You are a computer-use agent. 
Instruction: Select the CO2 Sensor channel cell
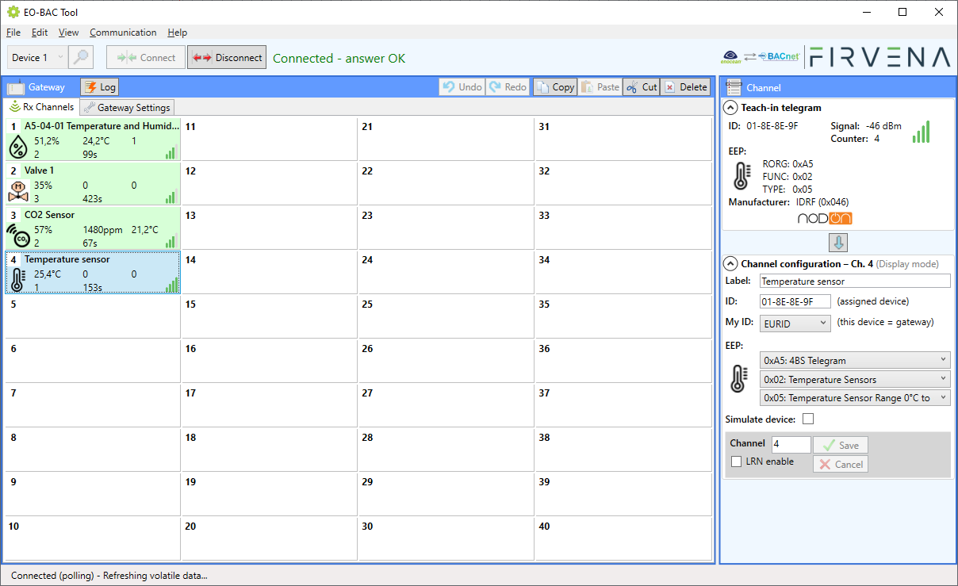pyautogui.click(x=93, y=228)
